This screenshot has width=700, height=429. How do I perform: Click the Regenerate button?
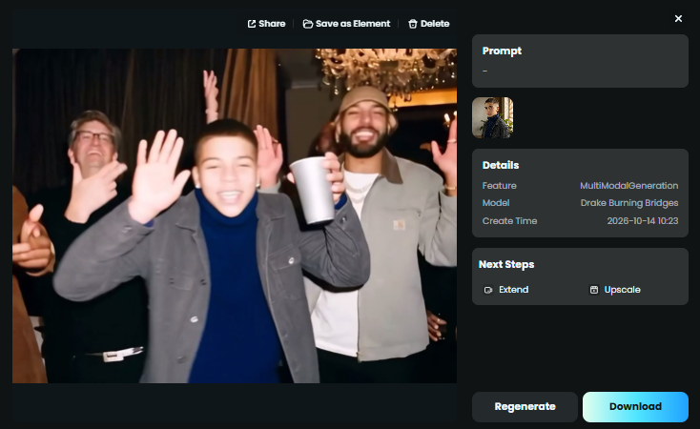click(525, 407)
